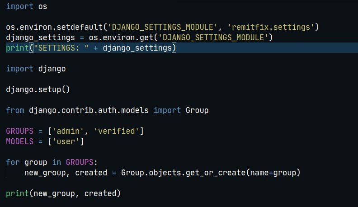Click the imported 'Group' name

[197, 110]
